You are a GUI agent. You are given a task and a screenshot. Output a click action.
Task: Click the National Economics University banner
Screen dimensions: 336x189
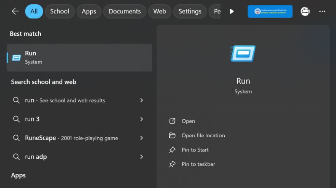(x=270, y=11)
